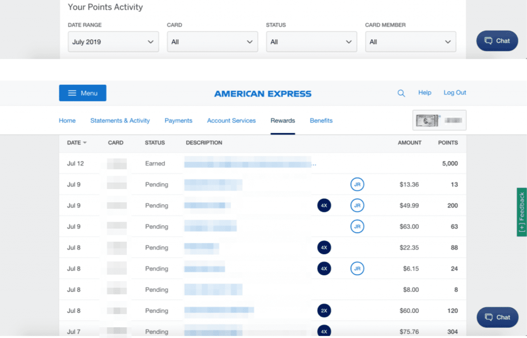Image resolution: width=527 pixels, height=338 pixels.
Task: Click the JR badge on the $13.36 row
Action: point(357,184)
